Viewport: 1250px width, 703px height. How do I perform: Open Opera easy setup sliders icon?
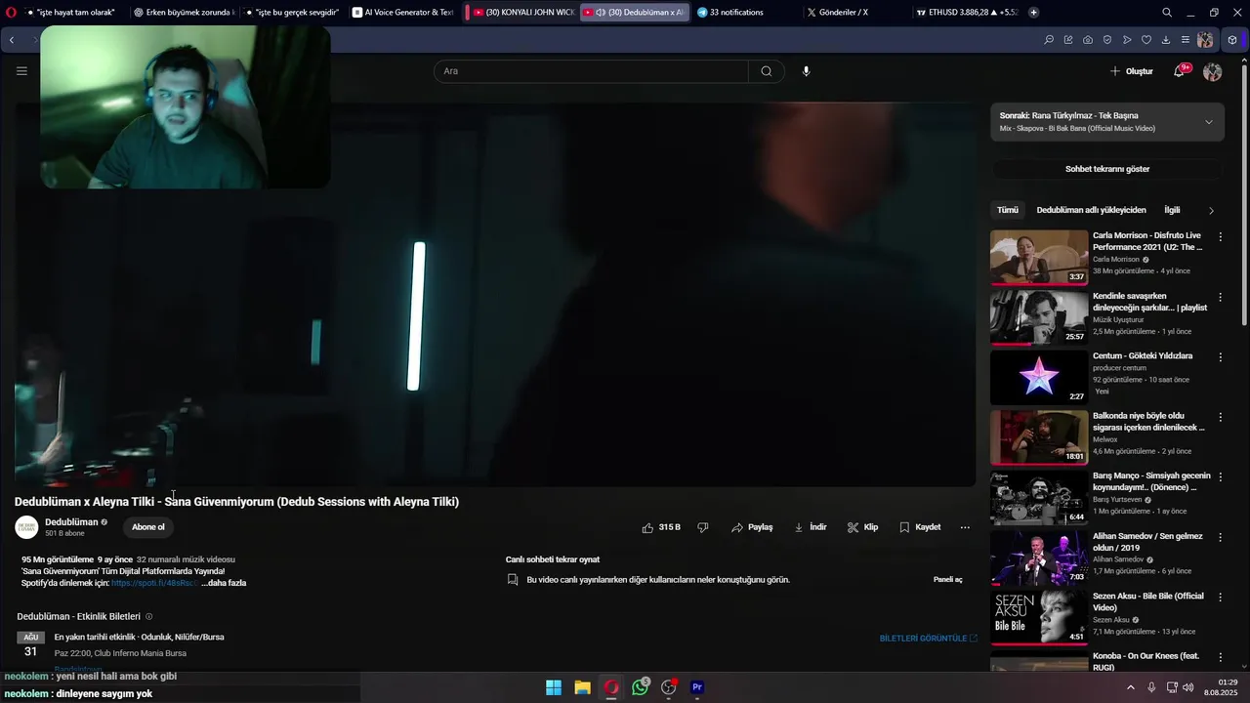pos(1186,40)
